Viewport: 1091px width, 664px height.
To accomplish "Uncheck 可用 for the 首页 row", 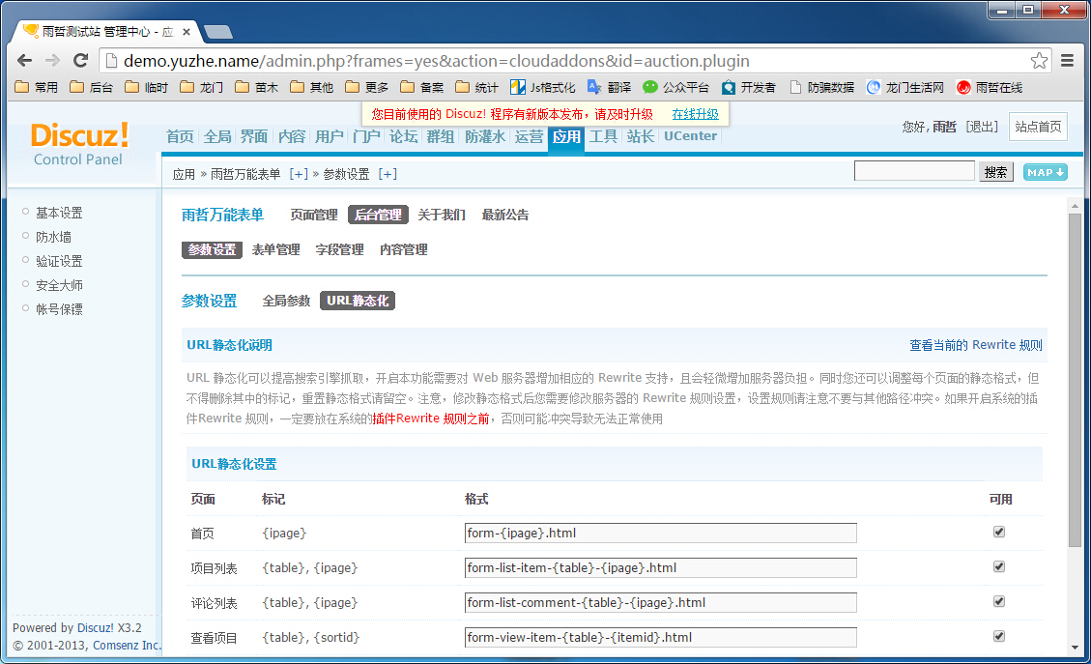I will 998,532.
